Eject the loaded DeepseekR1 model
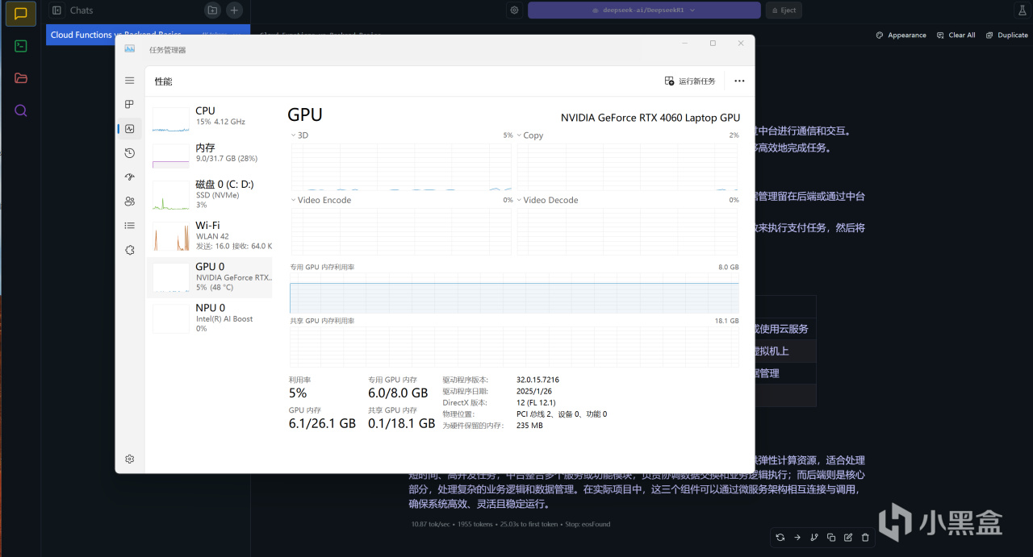Screen dimensions: 1033x557 [x=783, y=10]
